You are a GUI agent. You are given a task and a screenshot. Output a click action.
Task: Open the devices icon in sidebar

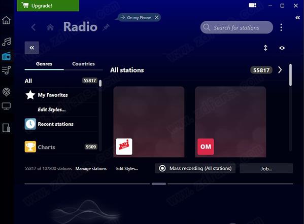(x=6, y=128)
